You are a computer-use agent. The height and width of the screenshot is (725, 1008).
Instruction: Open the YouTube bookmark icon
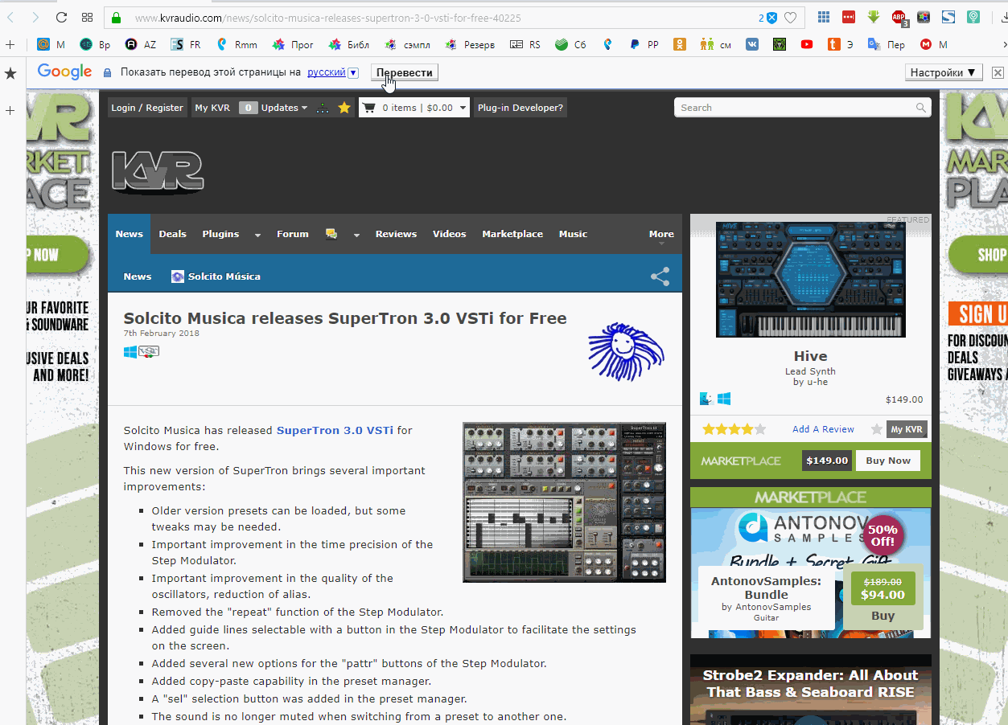click(x=806, y=45)
